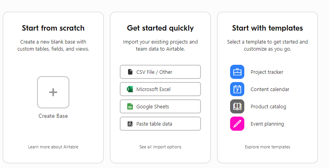The width and height of the screenshot is (329, 168).
Task: Open Learn more about Airtable link
Action: tap(53, 147)
